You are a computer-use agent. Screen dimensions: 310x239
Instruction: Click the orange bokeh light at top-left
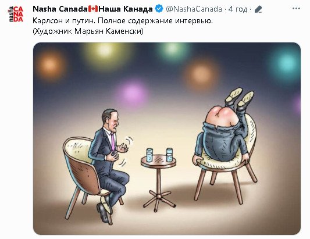[51, 65]
